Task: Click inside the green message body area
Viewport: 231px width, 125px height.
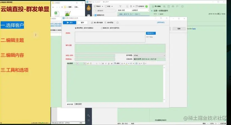Action: (115, 84)
